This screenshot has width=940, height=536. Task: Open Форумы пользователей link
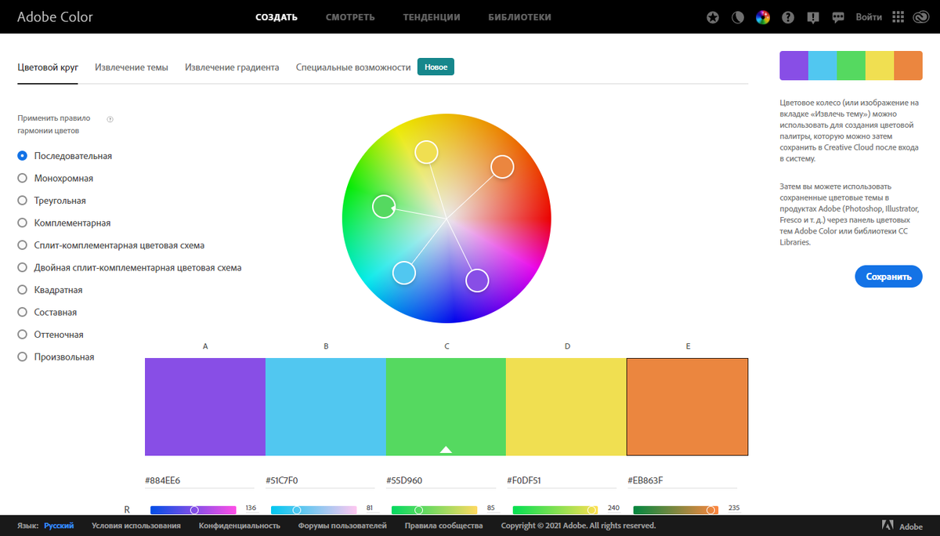(x=342, y=526)
